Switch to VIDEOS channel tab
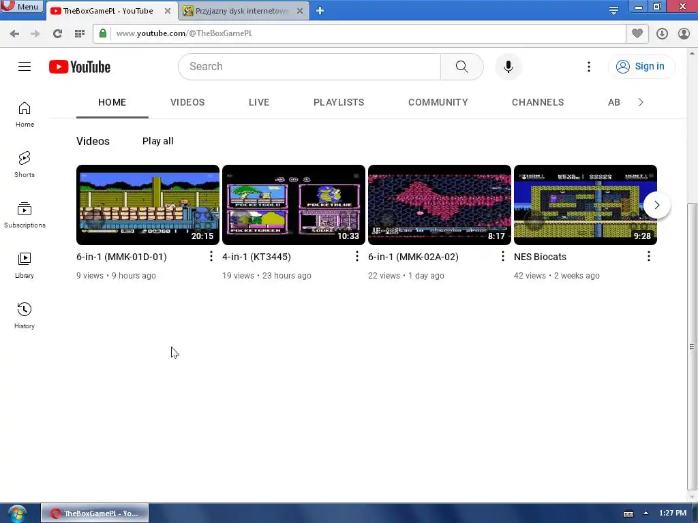The image size is (698, 523). coord(187,102)
